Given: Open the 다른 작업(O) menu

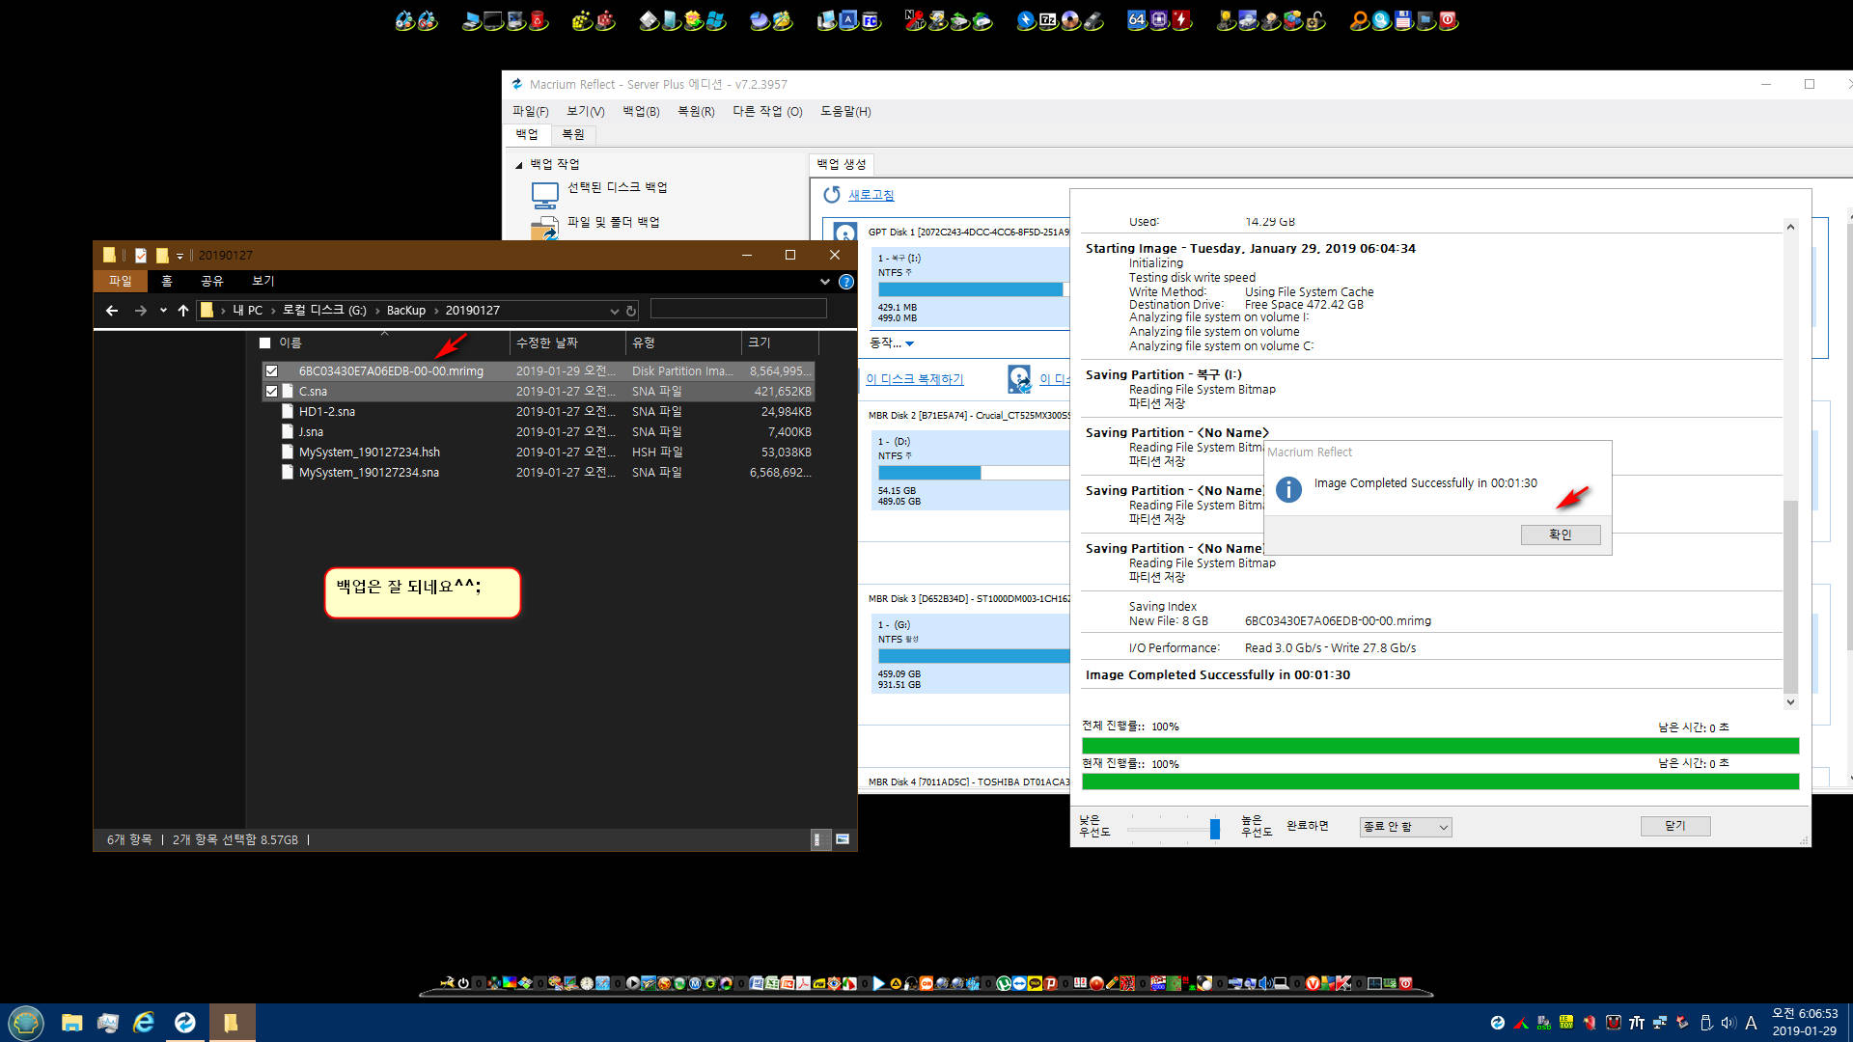Looking at the screenshot, I should [767, 111].
